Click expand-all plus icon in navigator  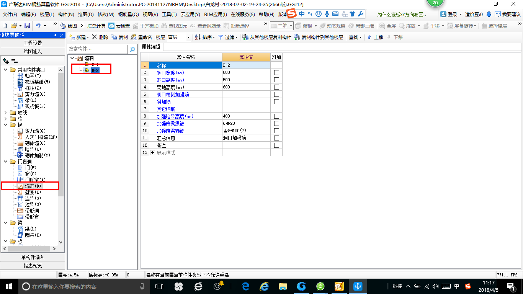5,60
